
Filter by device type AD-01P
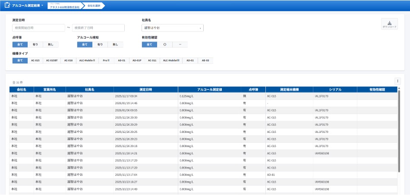point(136,60)
